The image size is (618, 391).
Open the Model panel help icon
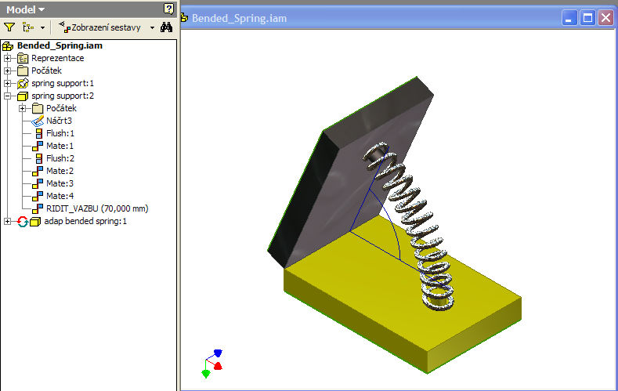click(168, 9)
